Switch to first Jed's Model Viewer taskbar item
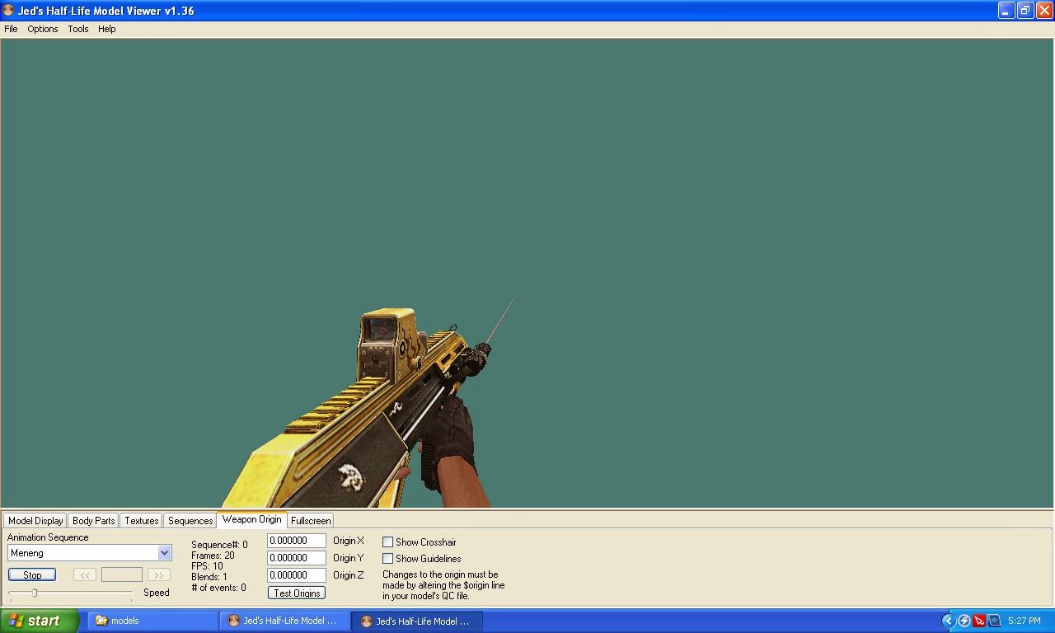Screen dimensions: 1055x633 (284, 621)
